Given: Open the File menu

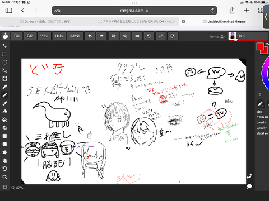Looking at the screenshot, I should (17, 36).
